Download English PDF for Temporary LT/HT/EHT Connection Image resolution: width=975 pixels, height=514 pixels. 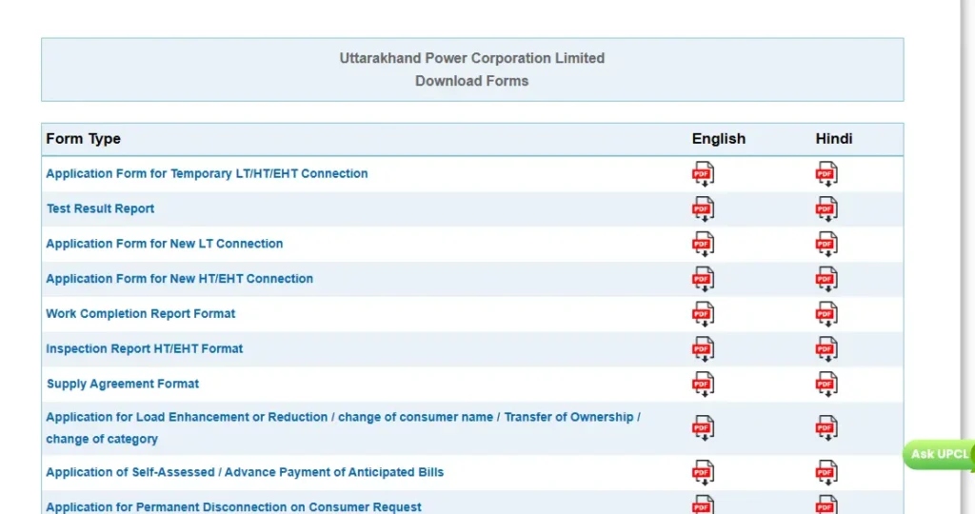pos(703,174)
